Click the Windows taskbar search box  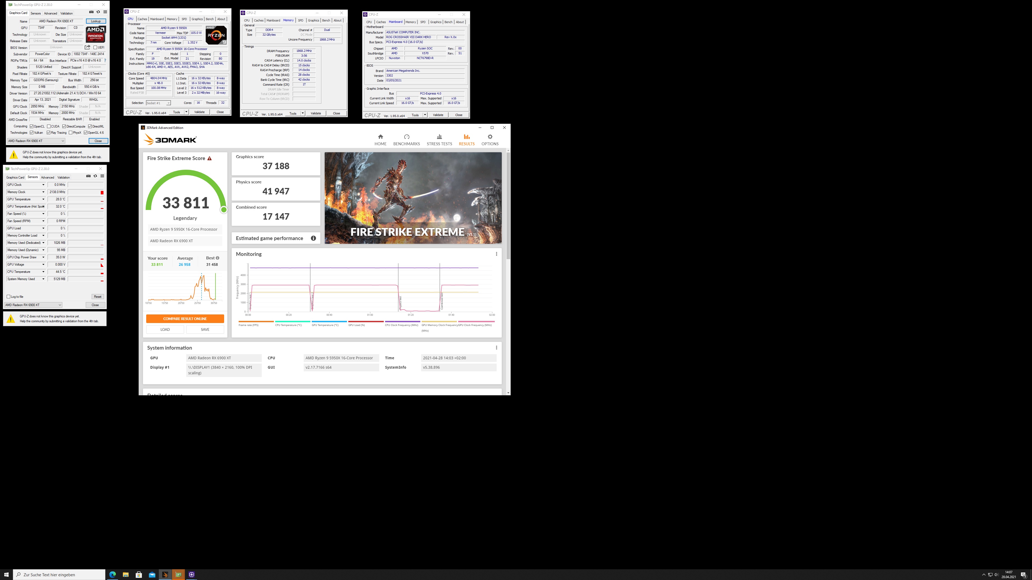pos(59,574)
